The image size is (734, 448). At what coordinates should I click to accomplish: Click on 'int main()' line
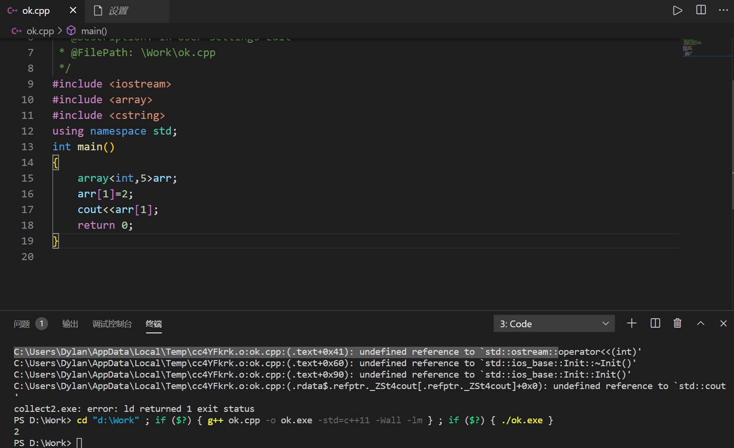click(83, 146)
